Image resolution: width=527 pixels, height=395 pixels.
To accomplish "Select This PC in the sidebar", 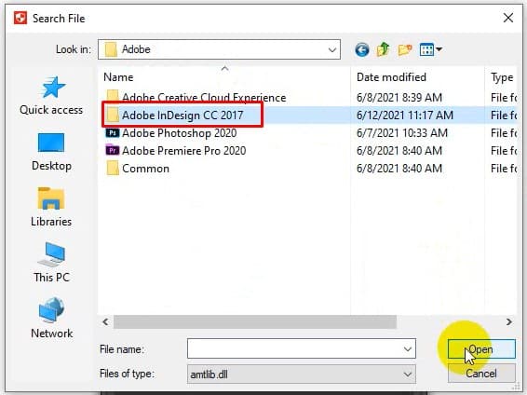I will tap(51, 263).
